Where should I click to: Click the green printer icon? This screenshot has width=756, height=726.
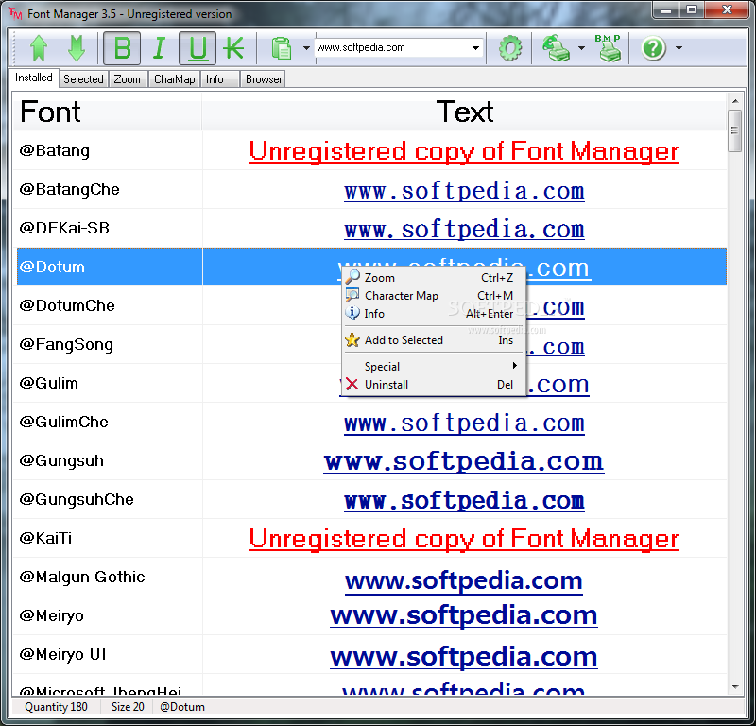pyautogui.click(x=557, y=48)
